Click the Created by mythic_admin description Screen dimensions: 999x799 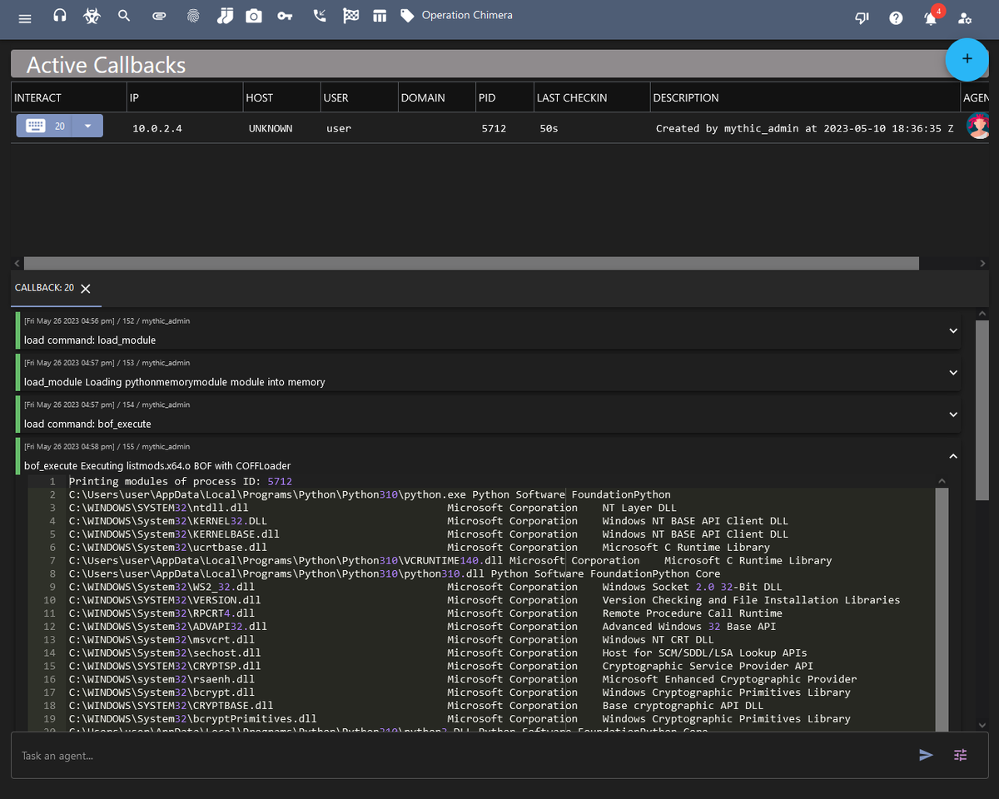click(805, 128)
